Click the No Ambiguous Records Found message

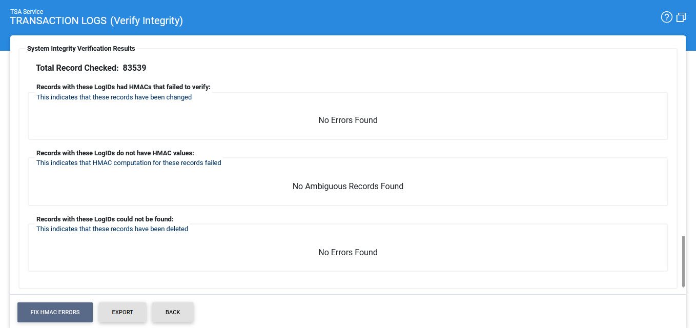(x=348, y=187)
